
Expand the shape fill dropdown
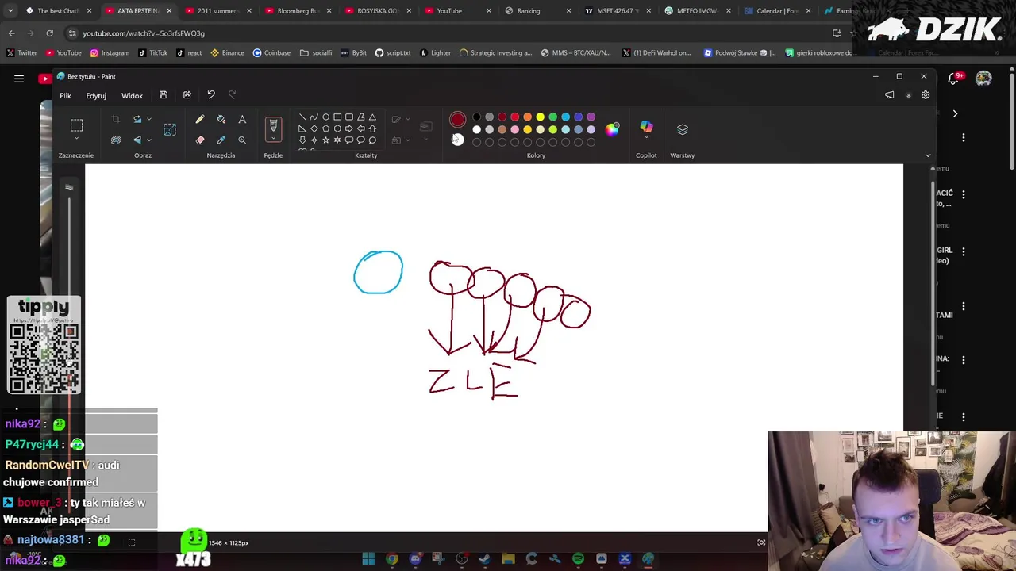(408, 140)
